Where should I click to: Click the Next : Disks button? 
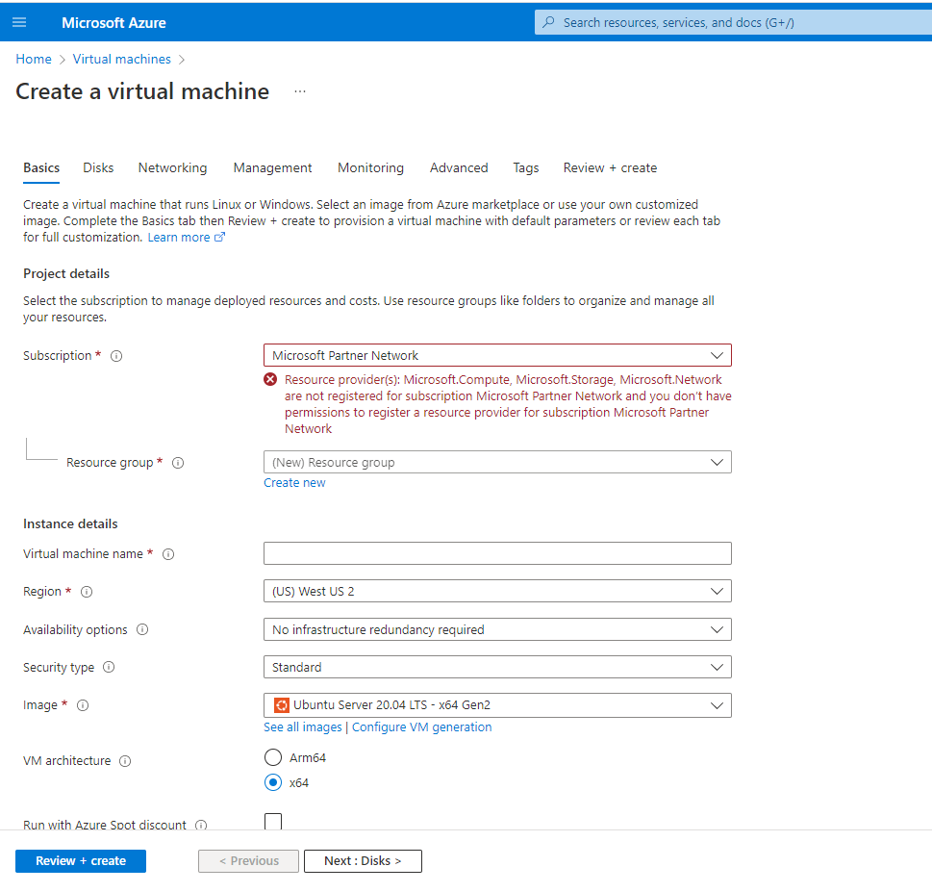tap(363, 861)
